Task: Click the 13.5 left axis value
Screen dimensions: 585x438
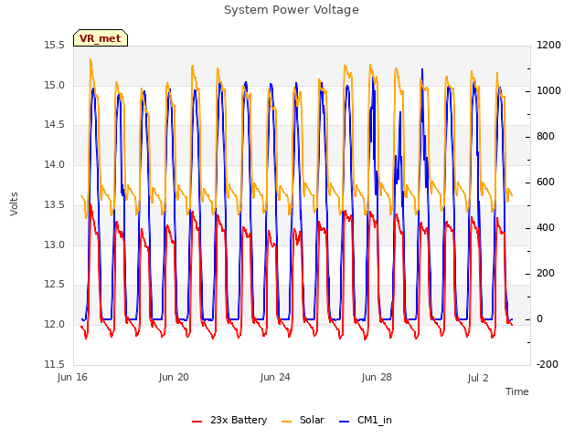Action: (x=55, y=204)
